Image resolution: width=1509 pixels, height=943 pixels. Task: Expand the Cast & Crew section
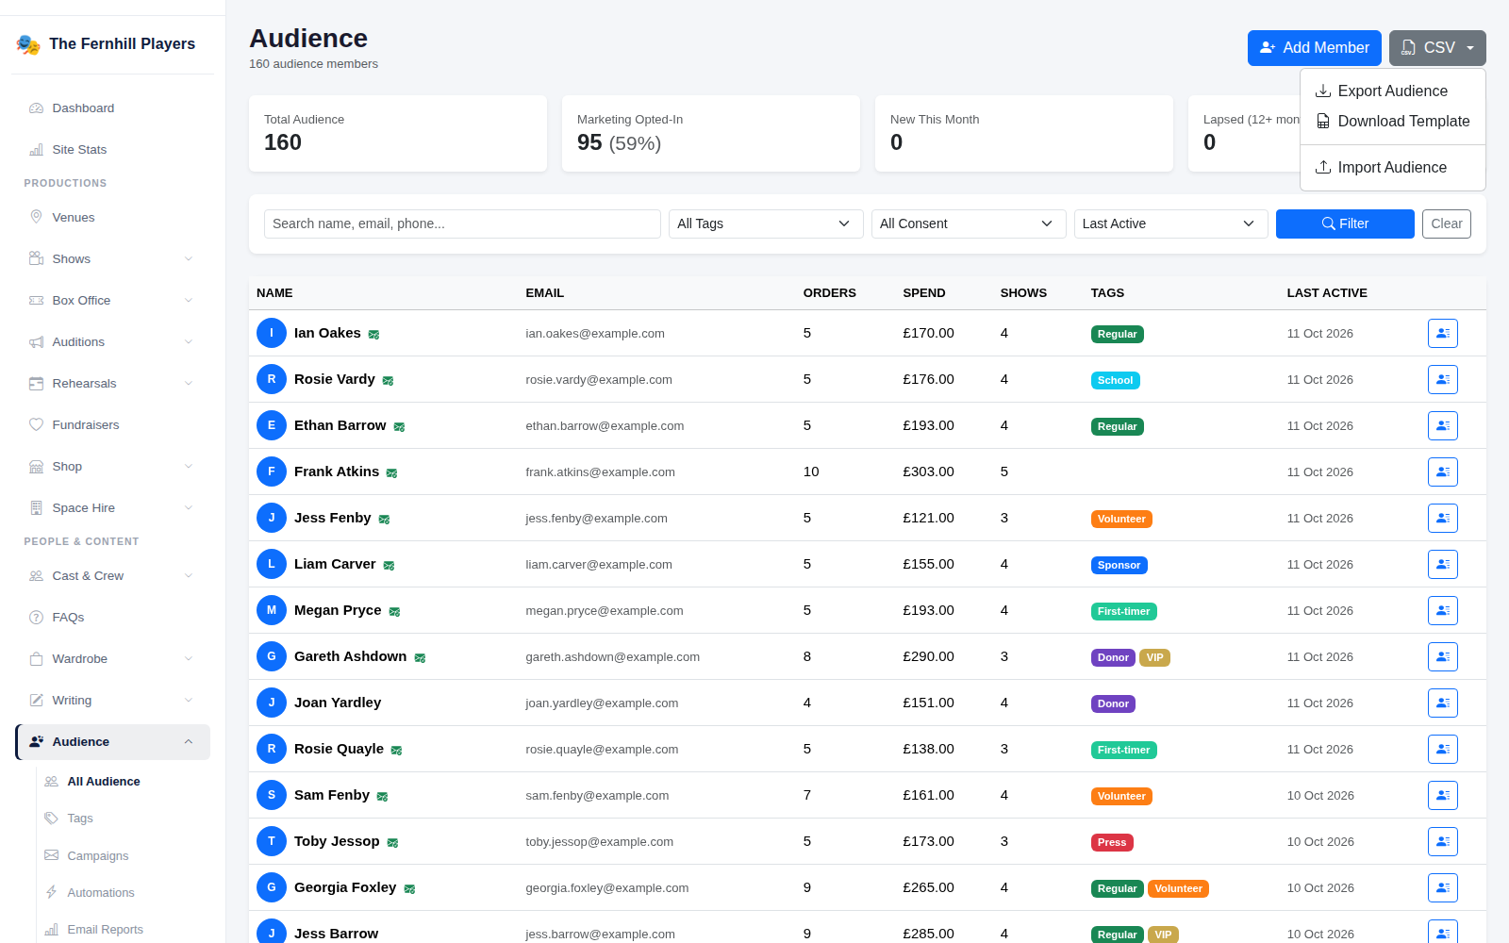pyautogui.click(x=113, y=576)
